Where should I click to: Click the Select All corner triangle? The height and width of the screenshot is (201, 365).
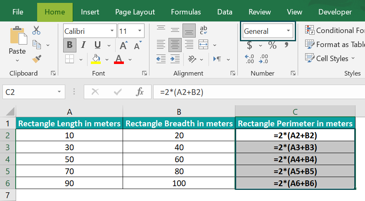(x=10, y=111)
